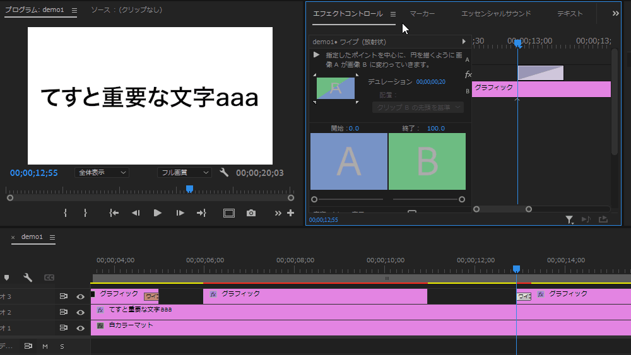
Task: Mute the audio track with M
Action: point(45,346)
